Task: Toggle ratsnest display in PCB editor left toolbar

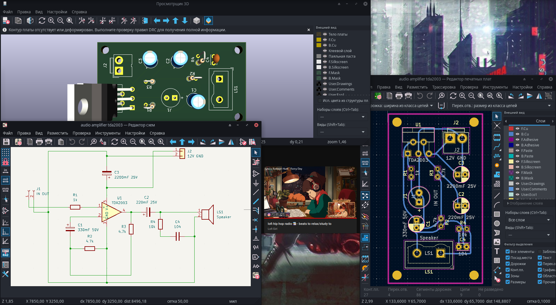Action: pos(365,196)
